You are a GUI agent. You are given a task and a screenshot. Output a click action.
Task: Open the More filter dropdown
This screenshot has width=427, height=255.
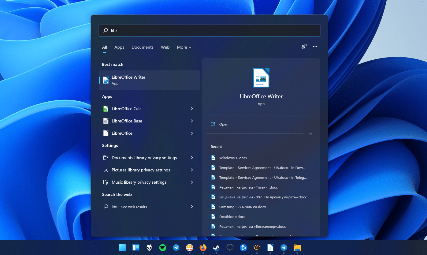[184, 47]
